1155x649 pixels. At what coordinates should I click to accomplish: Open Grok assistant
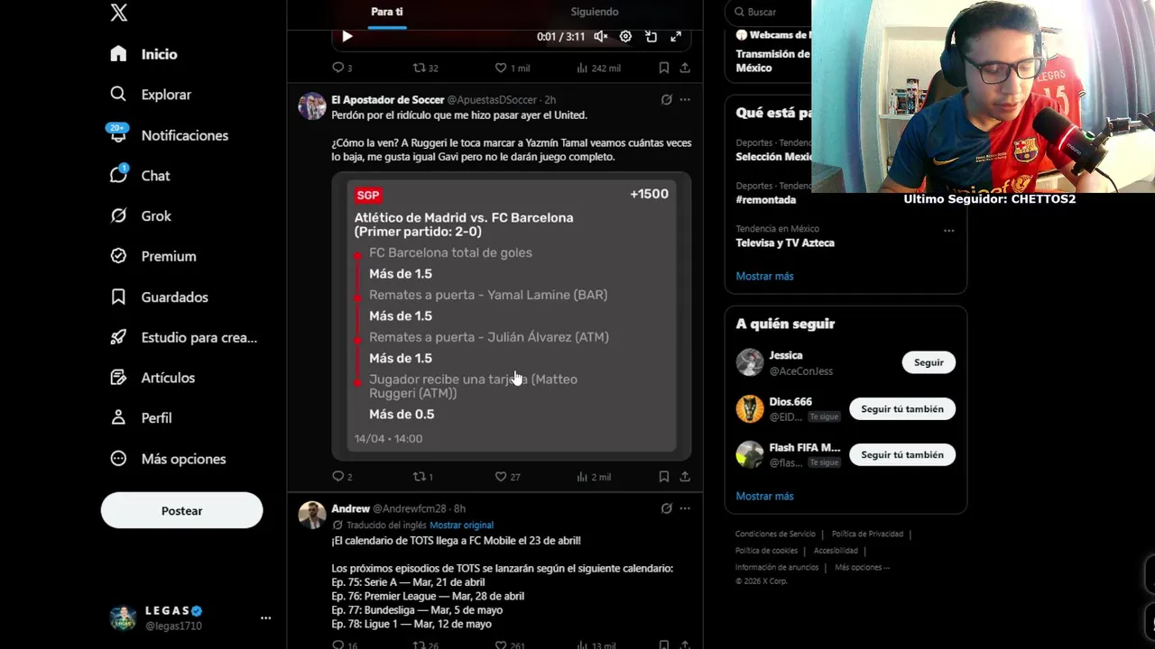click(x=140, y=216)
